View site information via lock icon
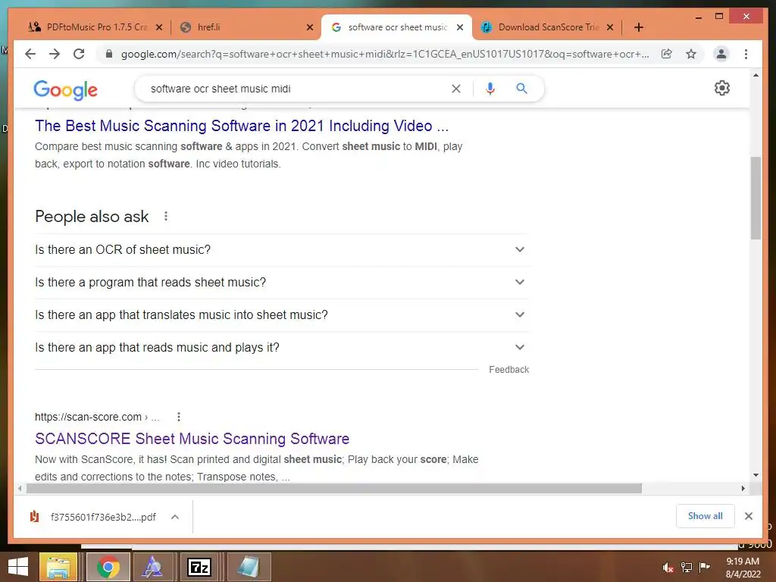 tap(109, 54)
